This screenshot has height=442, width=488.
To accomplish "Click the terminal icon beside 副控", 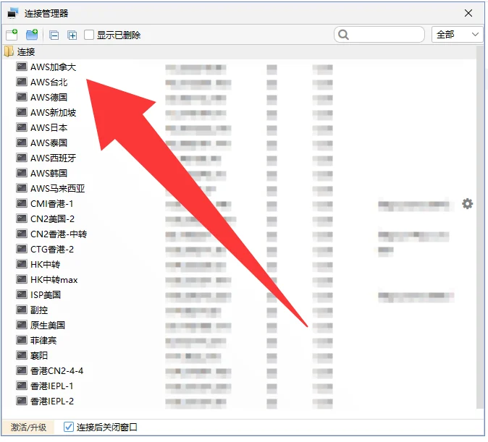I will pyautogui.click(x=22, y=310).
